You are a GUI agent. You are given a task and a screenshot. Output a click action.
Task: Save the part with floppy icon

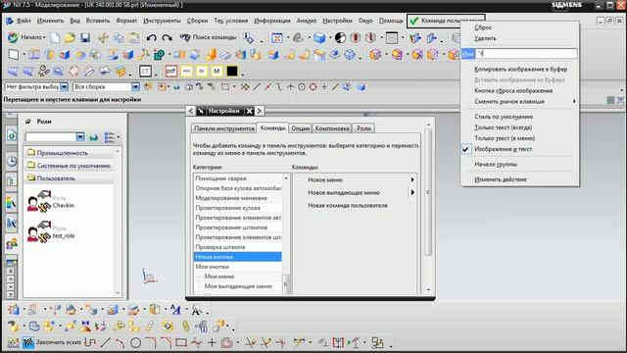click(85, 38)
